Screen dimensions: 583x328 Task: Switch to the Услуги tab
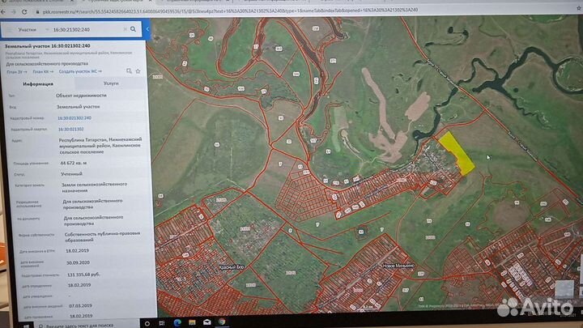coord(111,83)
